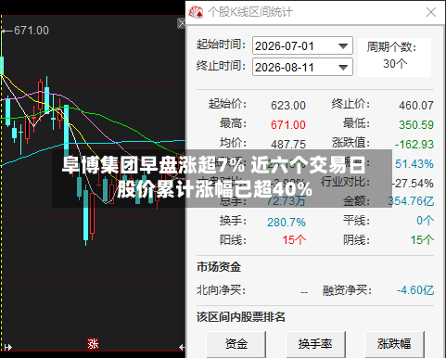446x358 pixels.
Task: Select the 平线 value 0个
Action: (x=425, y=221)
